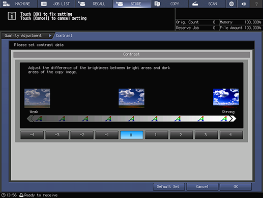Set contrast level to 4
Screen dimensions: 263x198
point(231,135)
